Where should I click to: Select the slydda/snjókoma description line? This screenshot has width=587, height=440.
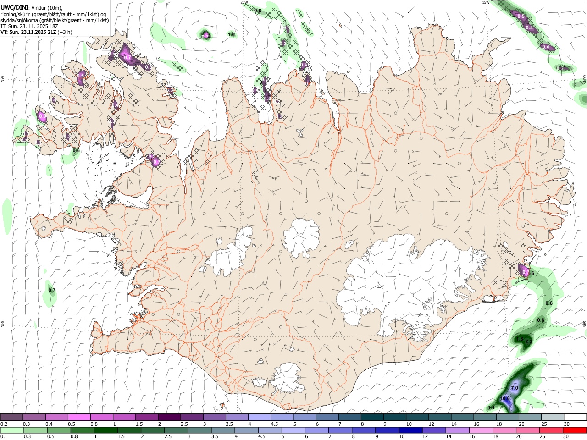coord(55,20)
